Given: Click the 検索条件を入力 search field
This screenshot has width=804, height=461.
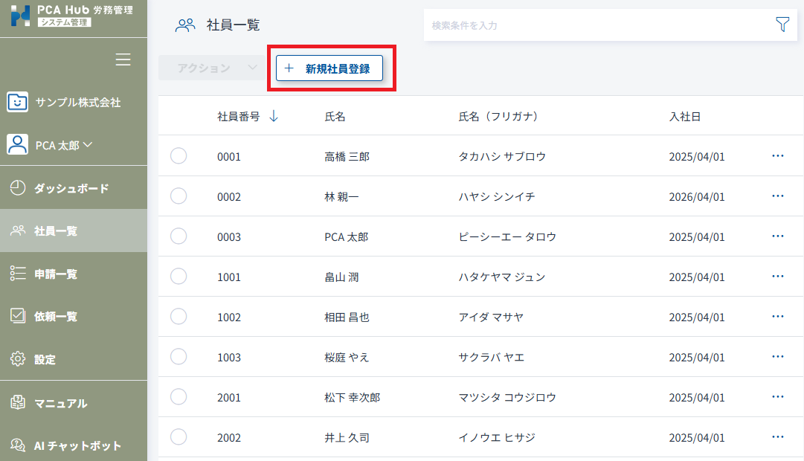Looking at the screenshot, I should pos(595,25).
